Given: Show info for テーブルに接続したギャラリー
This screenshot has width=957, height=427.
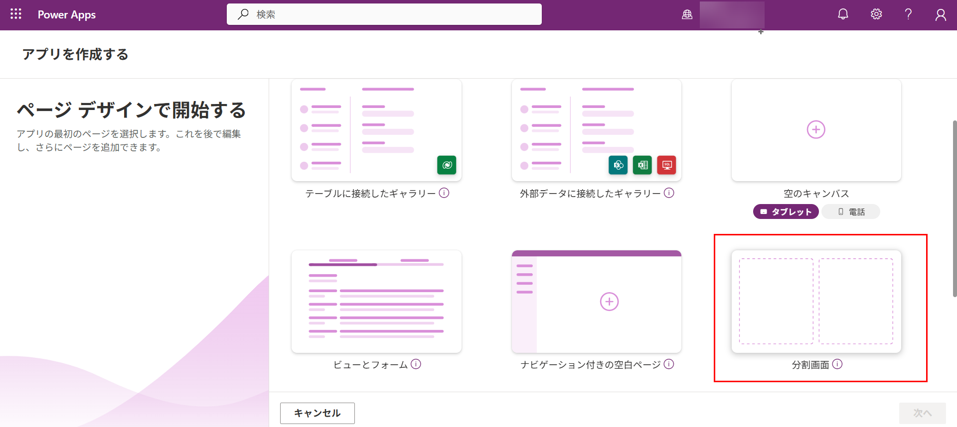Looking at the screenshot, I should click(x=444, y=193).
